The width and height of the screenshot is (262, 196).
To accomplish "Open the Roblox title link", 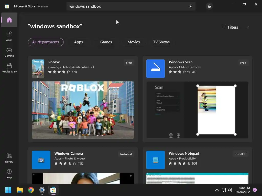I will coord(54,62).
